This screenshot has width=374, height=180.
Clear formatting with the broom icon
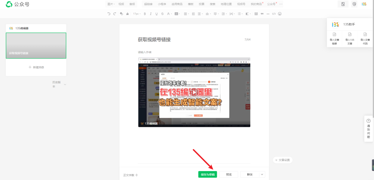pyautogui.click(x=127, y=14)
